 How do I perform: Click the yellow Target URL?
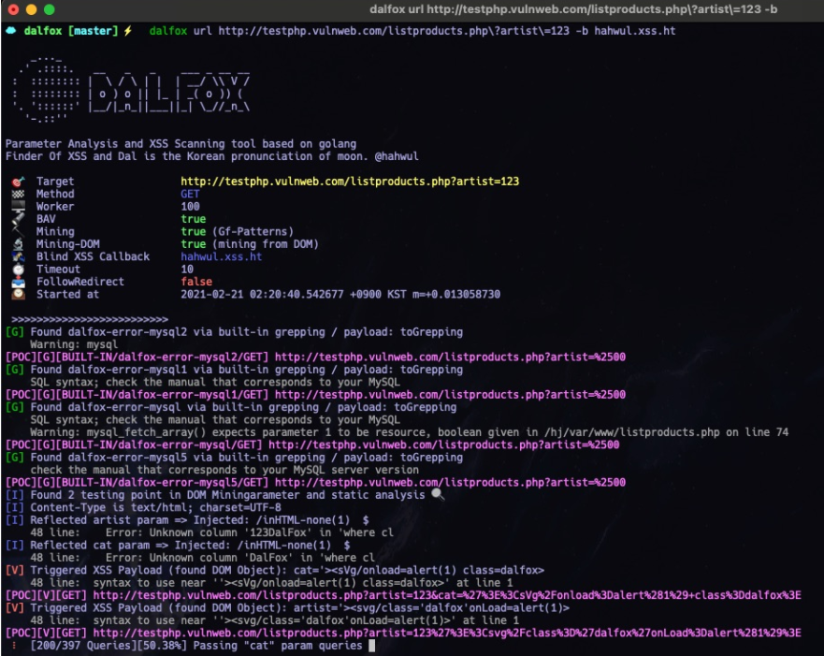point(350,182)
